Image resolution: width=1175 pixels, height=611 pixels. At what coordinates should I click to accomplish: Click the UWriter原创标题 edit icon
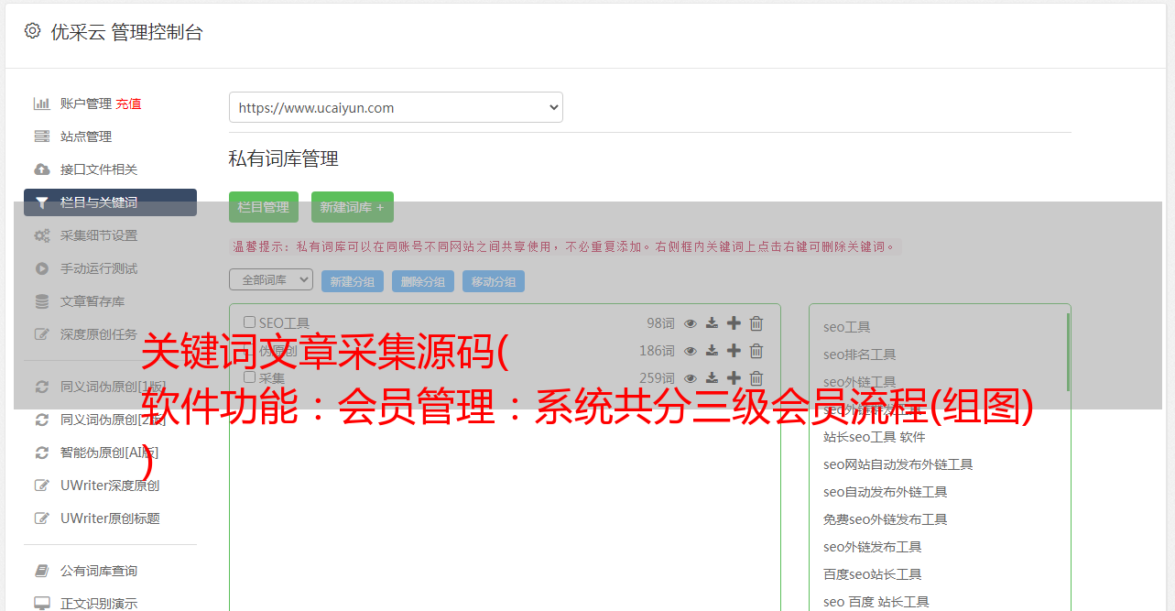42,518
